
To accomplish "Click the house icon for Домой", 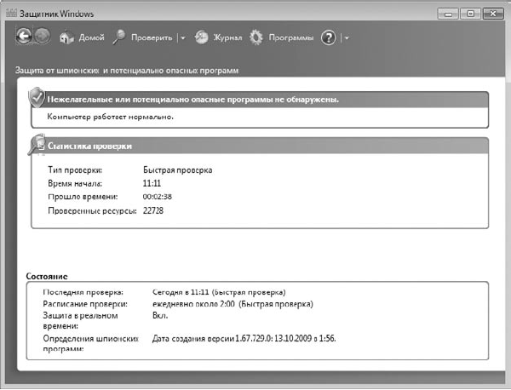I will click(66, 37).
